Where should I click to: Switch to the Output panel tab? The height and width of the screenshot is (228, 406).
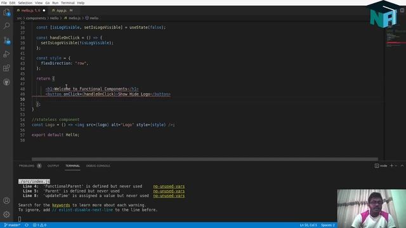pyautogui.click(x=53, y=166)
